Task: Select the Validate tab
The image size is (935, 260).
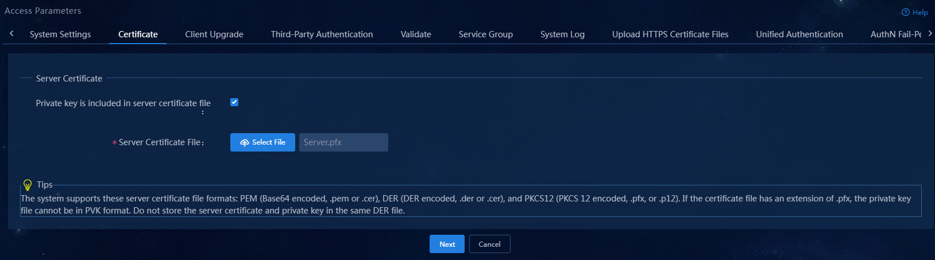Action: point(416,34)
